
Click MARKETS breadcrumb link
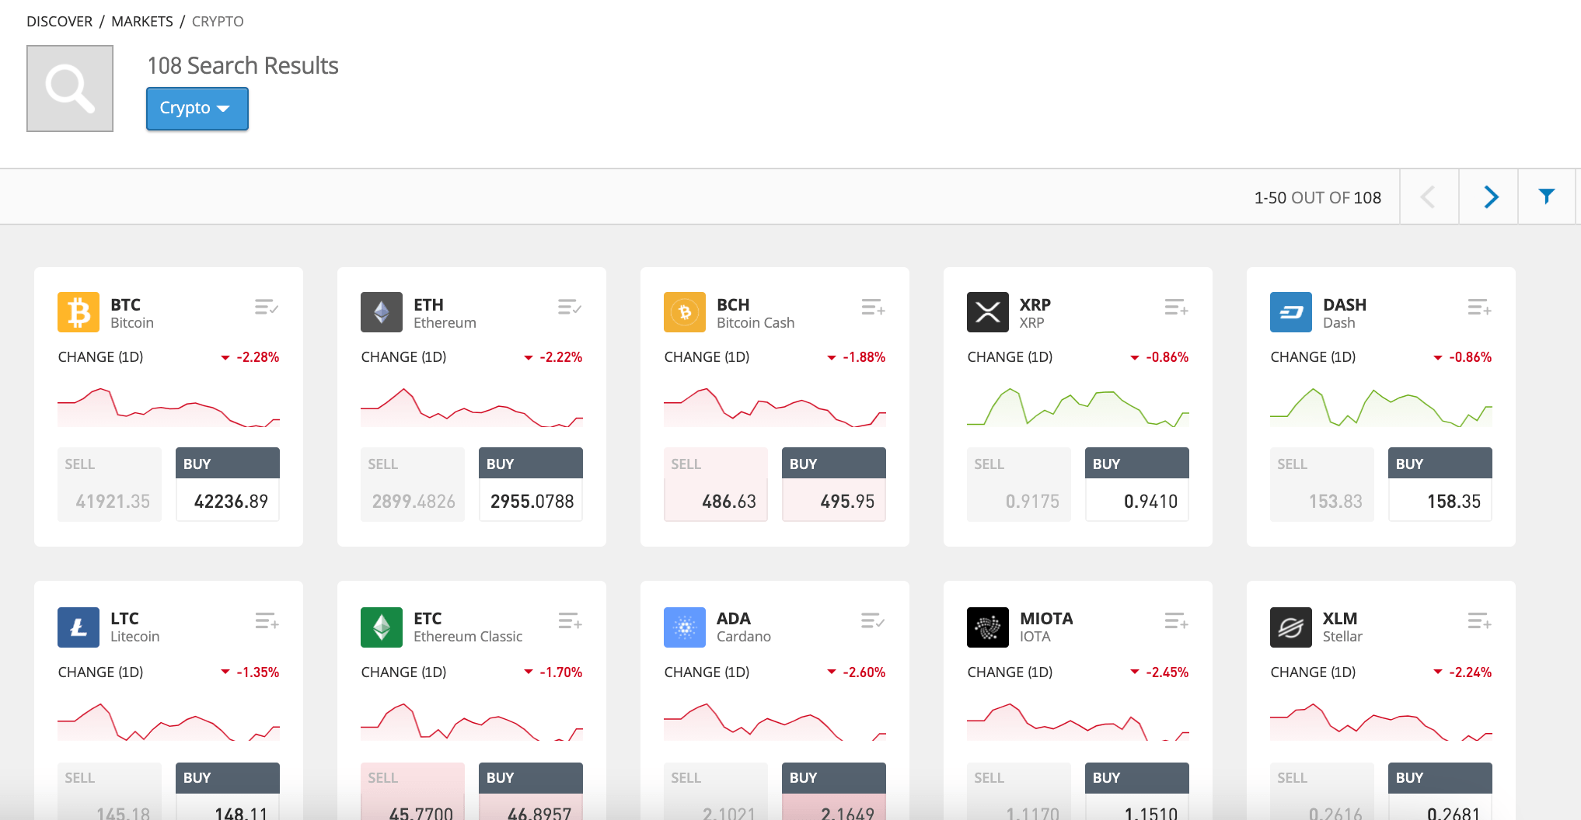(142, 22)
